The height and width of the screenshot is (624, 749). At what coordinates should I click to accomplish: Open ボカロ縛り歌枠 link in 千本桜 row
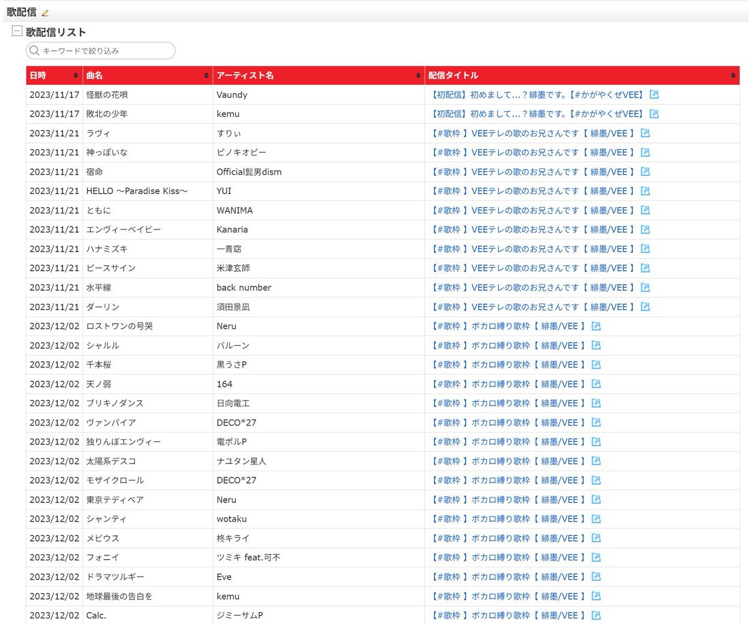point(509,365)
